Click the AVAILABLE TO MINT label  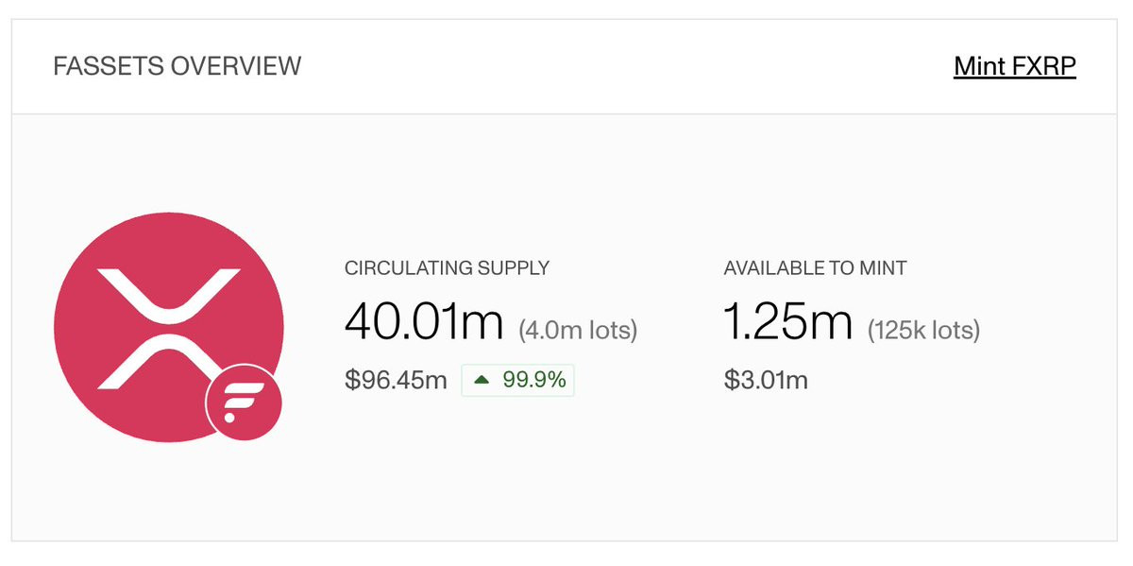(815, 268)
